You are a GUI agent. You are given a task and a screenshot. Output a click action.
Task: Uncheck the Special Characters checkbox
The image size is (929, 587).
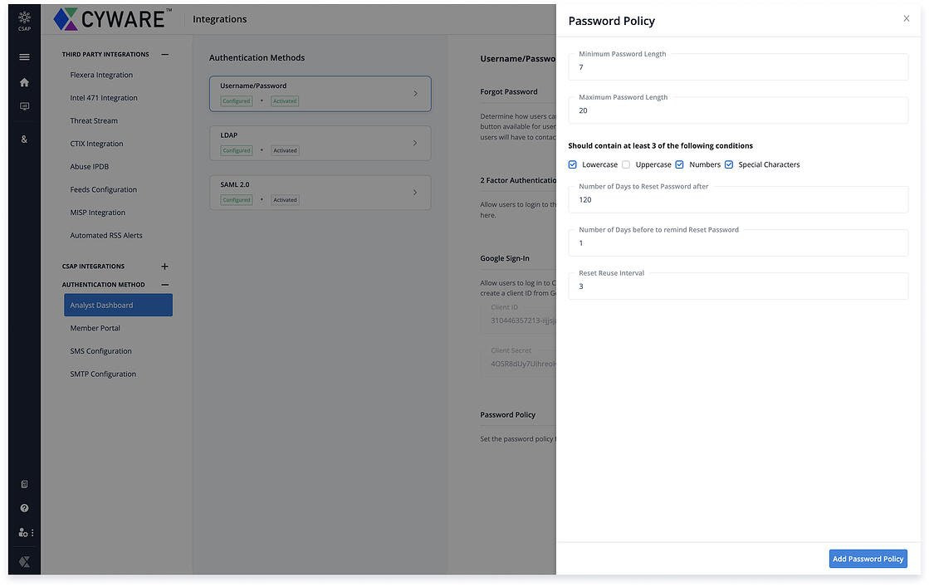click(729, 164)
